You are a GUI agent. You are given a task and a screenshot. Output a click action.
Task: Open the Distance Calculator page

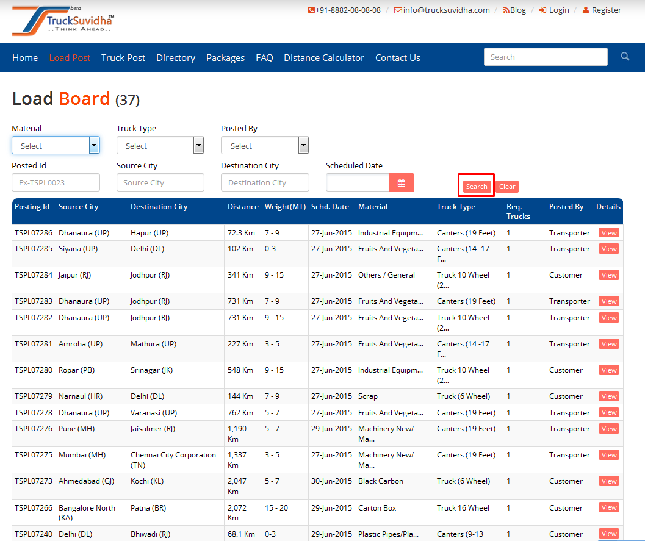(324, 58)
